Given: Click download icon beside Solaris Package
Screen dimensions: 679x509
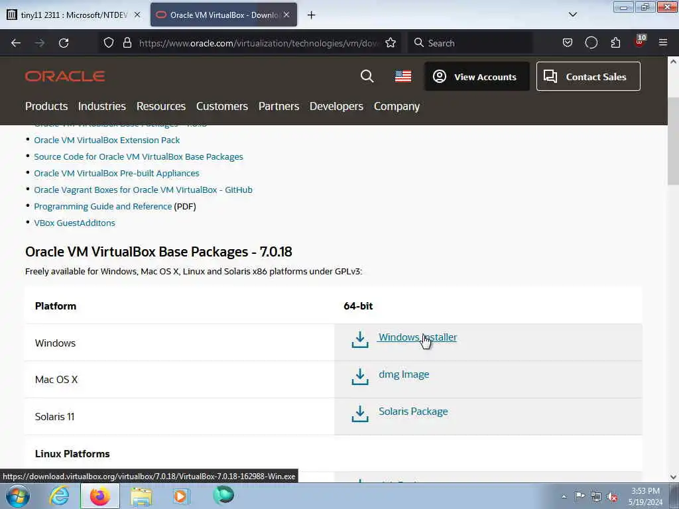Looking at the screenshot, I should pyautogui.click(x=360, y=414).
